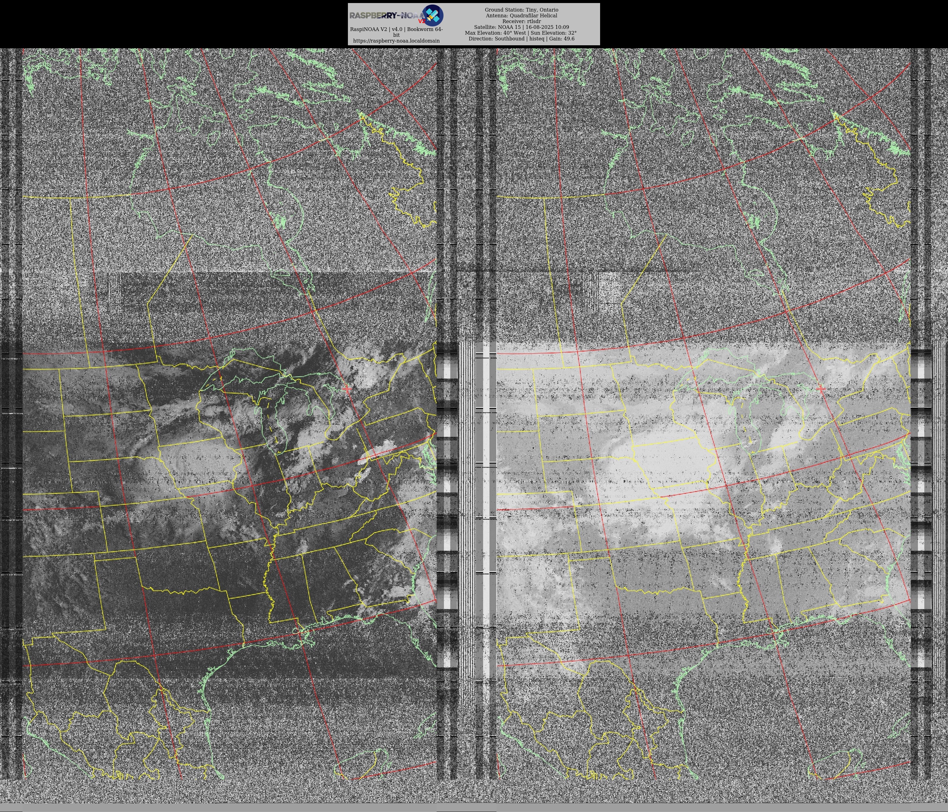This screenshot has width=948, height=812.
Task: Click the blue satellite logo icon
Action: [x=432, y=15]
